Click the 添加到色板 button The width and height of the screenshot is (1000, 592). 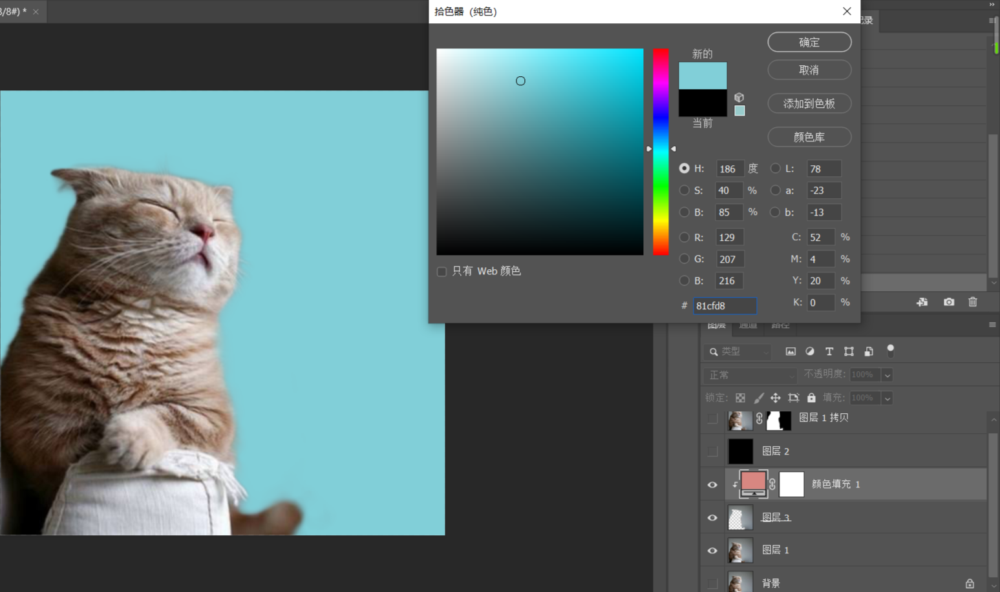[x=809, y=103]
